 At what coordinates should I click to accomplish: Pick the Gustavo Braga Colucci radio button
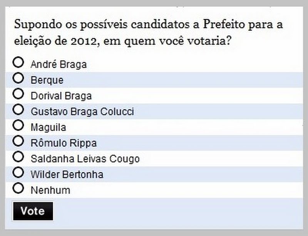18,109
